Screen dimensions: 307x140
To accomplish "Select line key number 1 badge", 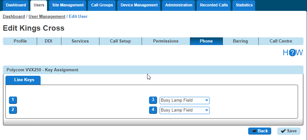I will [x=13, y=100].
